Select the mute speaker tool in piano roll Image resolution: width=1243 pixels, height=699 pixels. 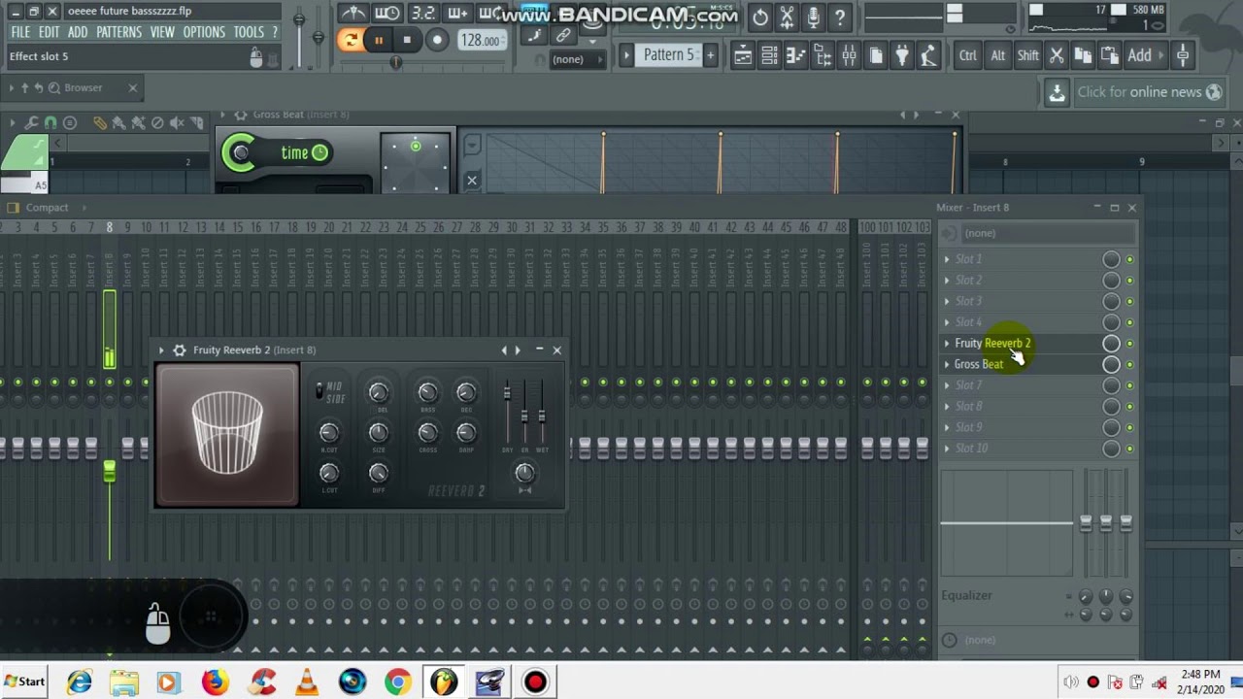177,123
